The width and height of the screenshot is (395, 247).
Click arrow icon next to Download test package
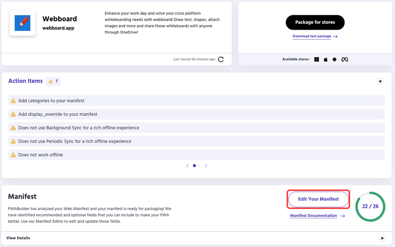[x=335, y=36]
